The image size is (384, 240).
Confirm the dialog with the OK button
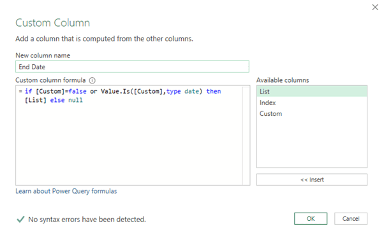(311, 218)
